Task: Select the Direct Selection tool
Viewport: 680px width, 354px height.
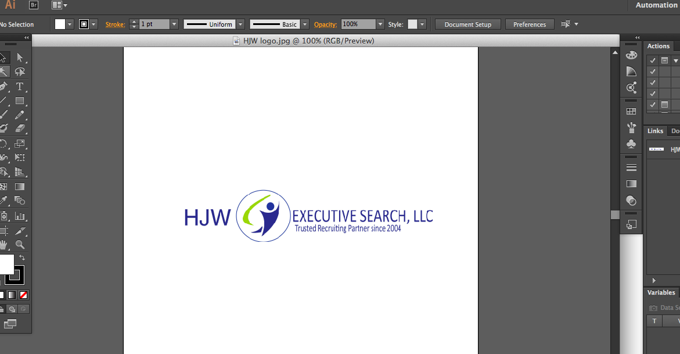Action: (19, 58)
